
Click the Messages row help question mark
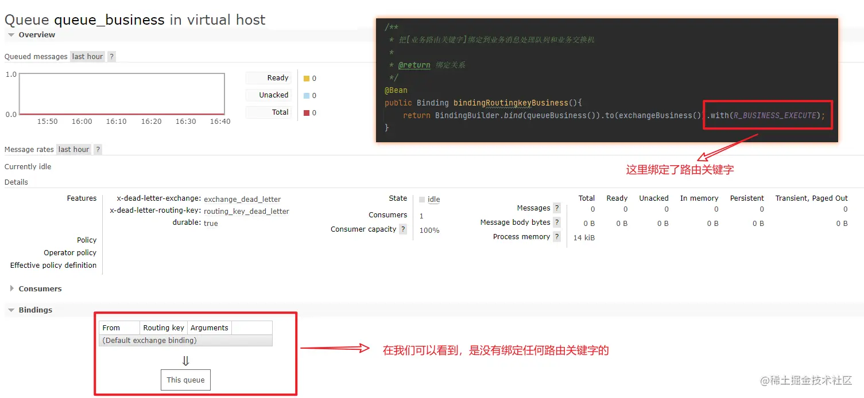click(x=557, y=208)
